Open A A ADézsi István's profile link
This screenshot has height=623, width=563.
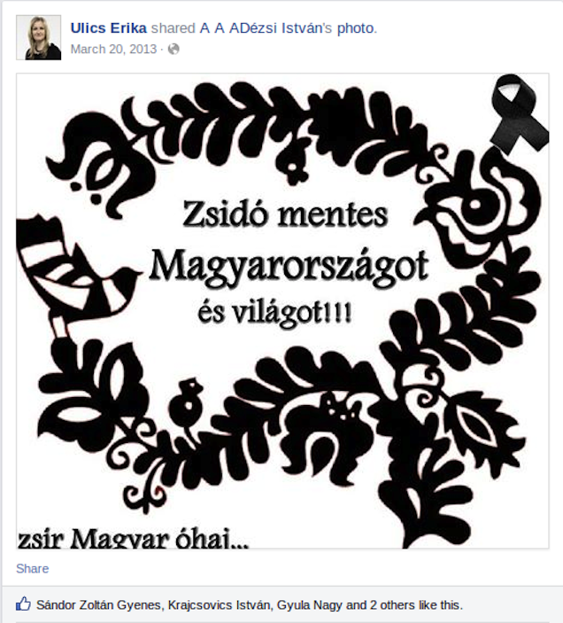click(261, 28)
